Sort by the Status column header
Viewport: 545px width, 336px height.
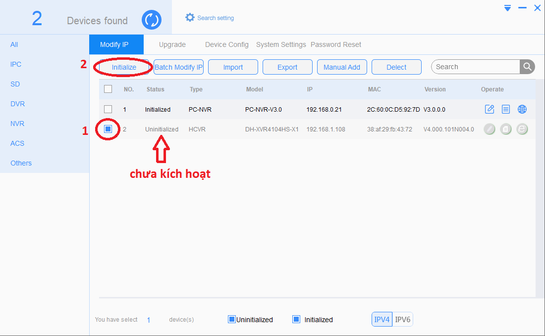(156, 89)
